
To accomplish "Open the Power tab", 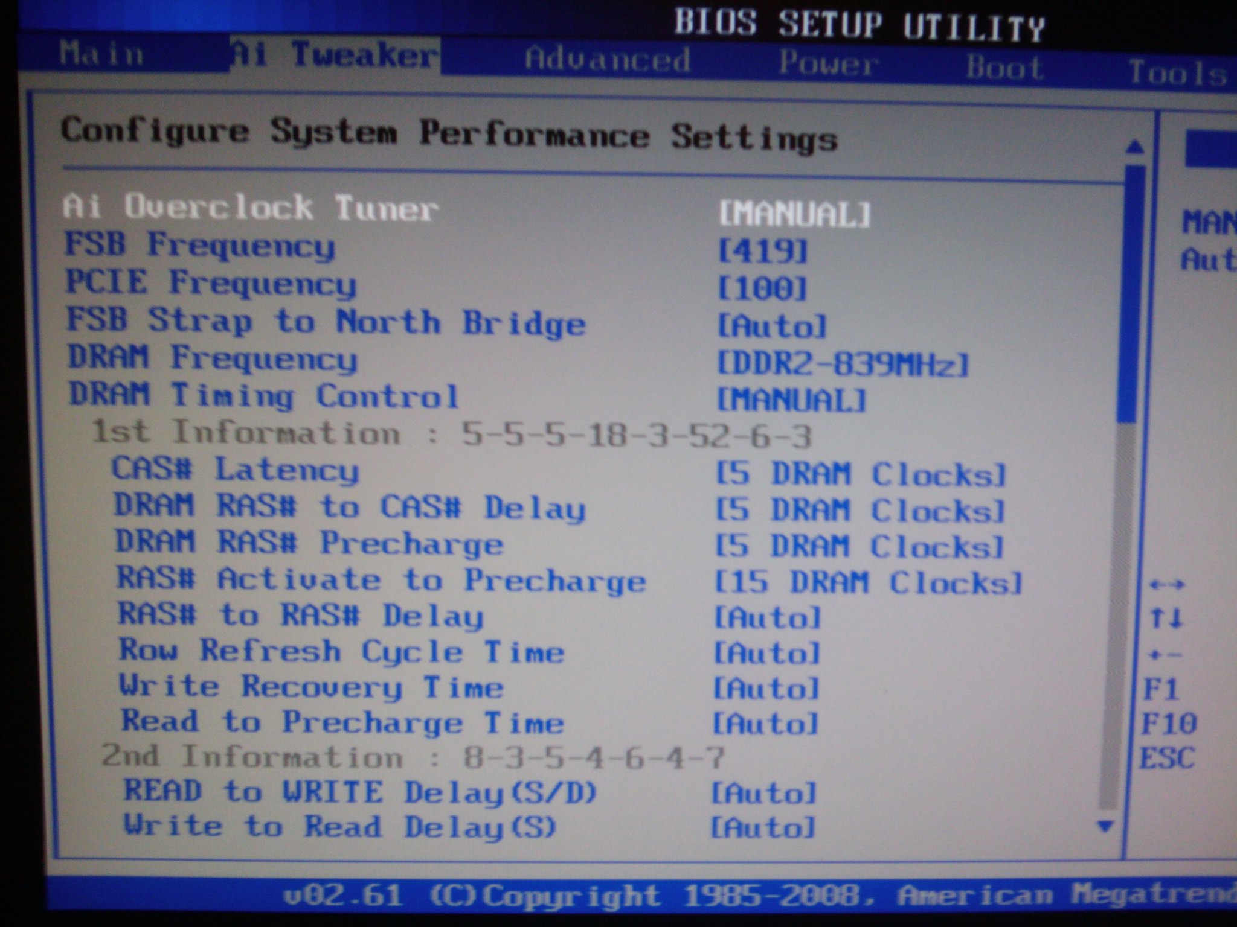I will pyautogui.click(x=827, y=63).
